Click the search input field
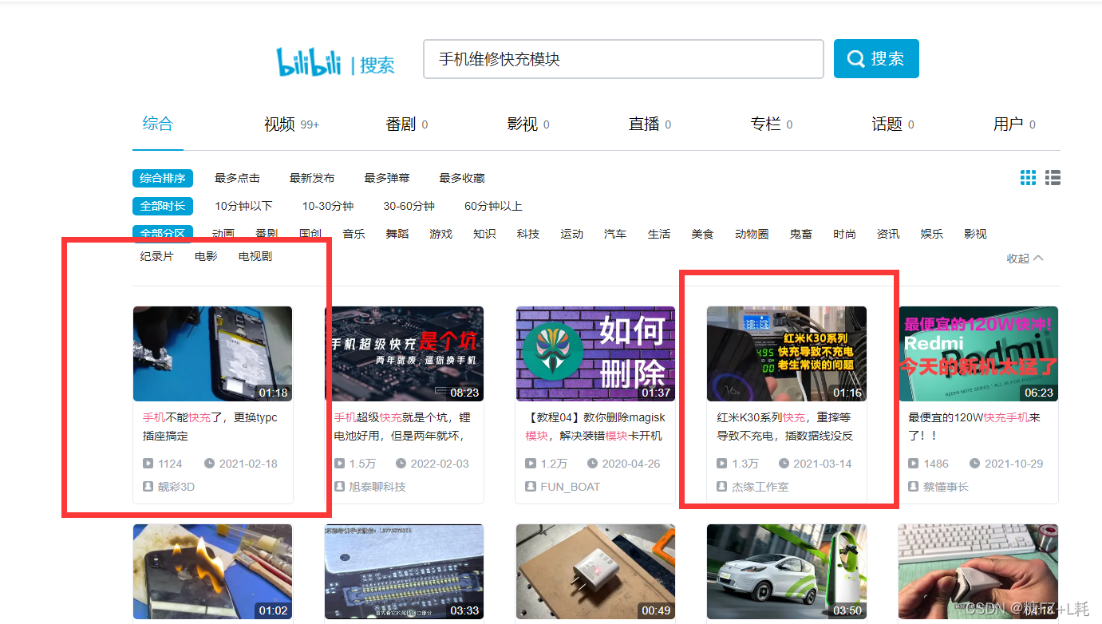Image resolution: width=1102 pixels, height=624 pixels. pos(623,59)
